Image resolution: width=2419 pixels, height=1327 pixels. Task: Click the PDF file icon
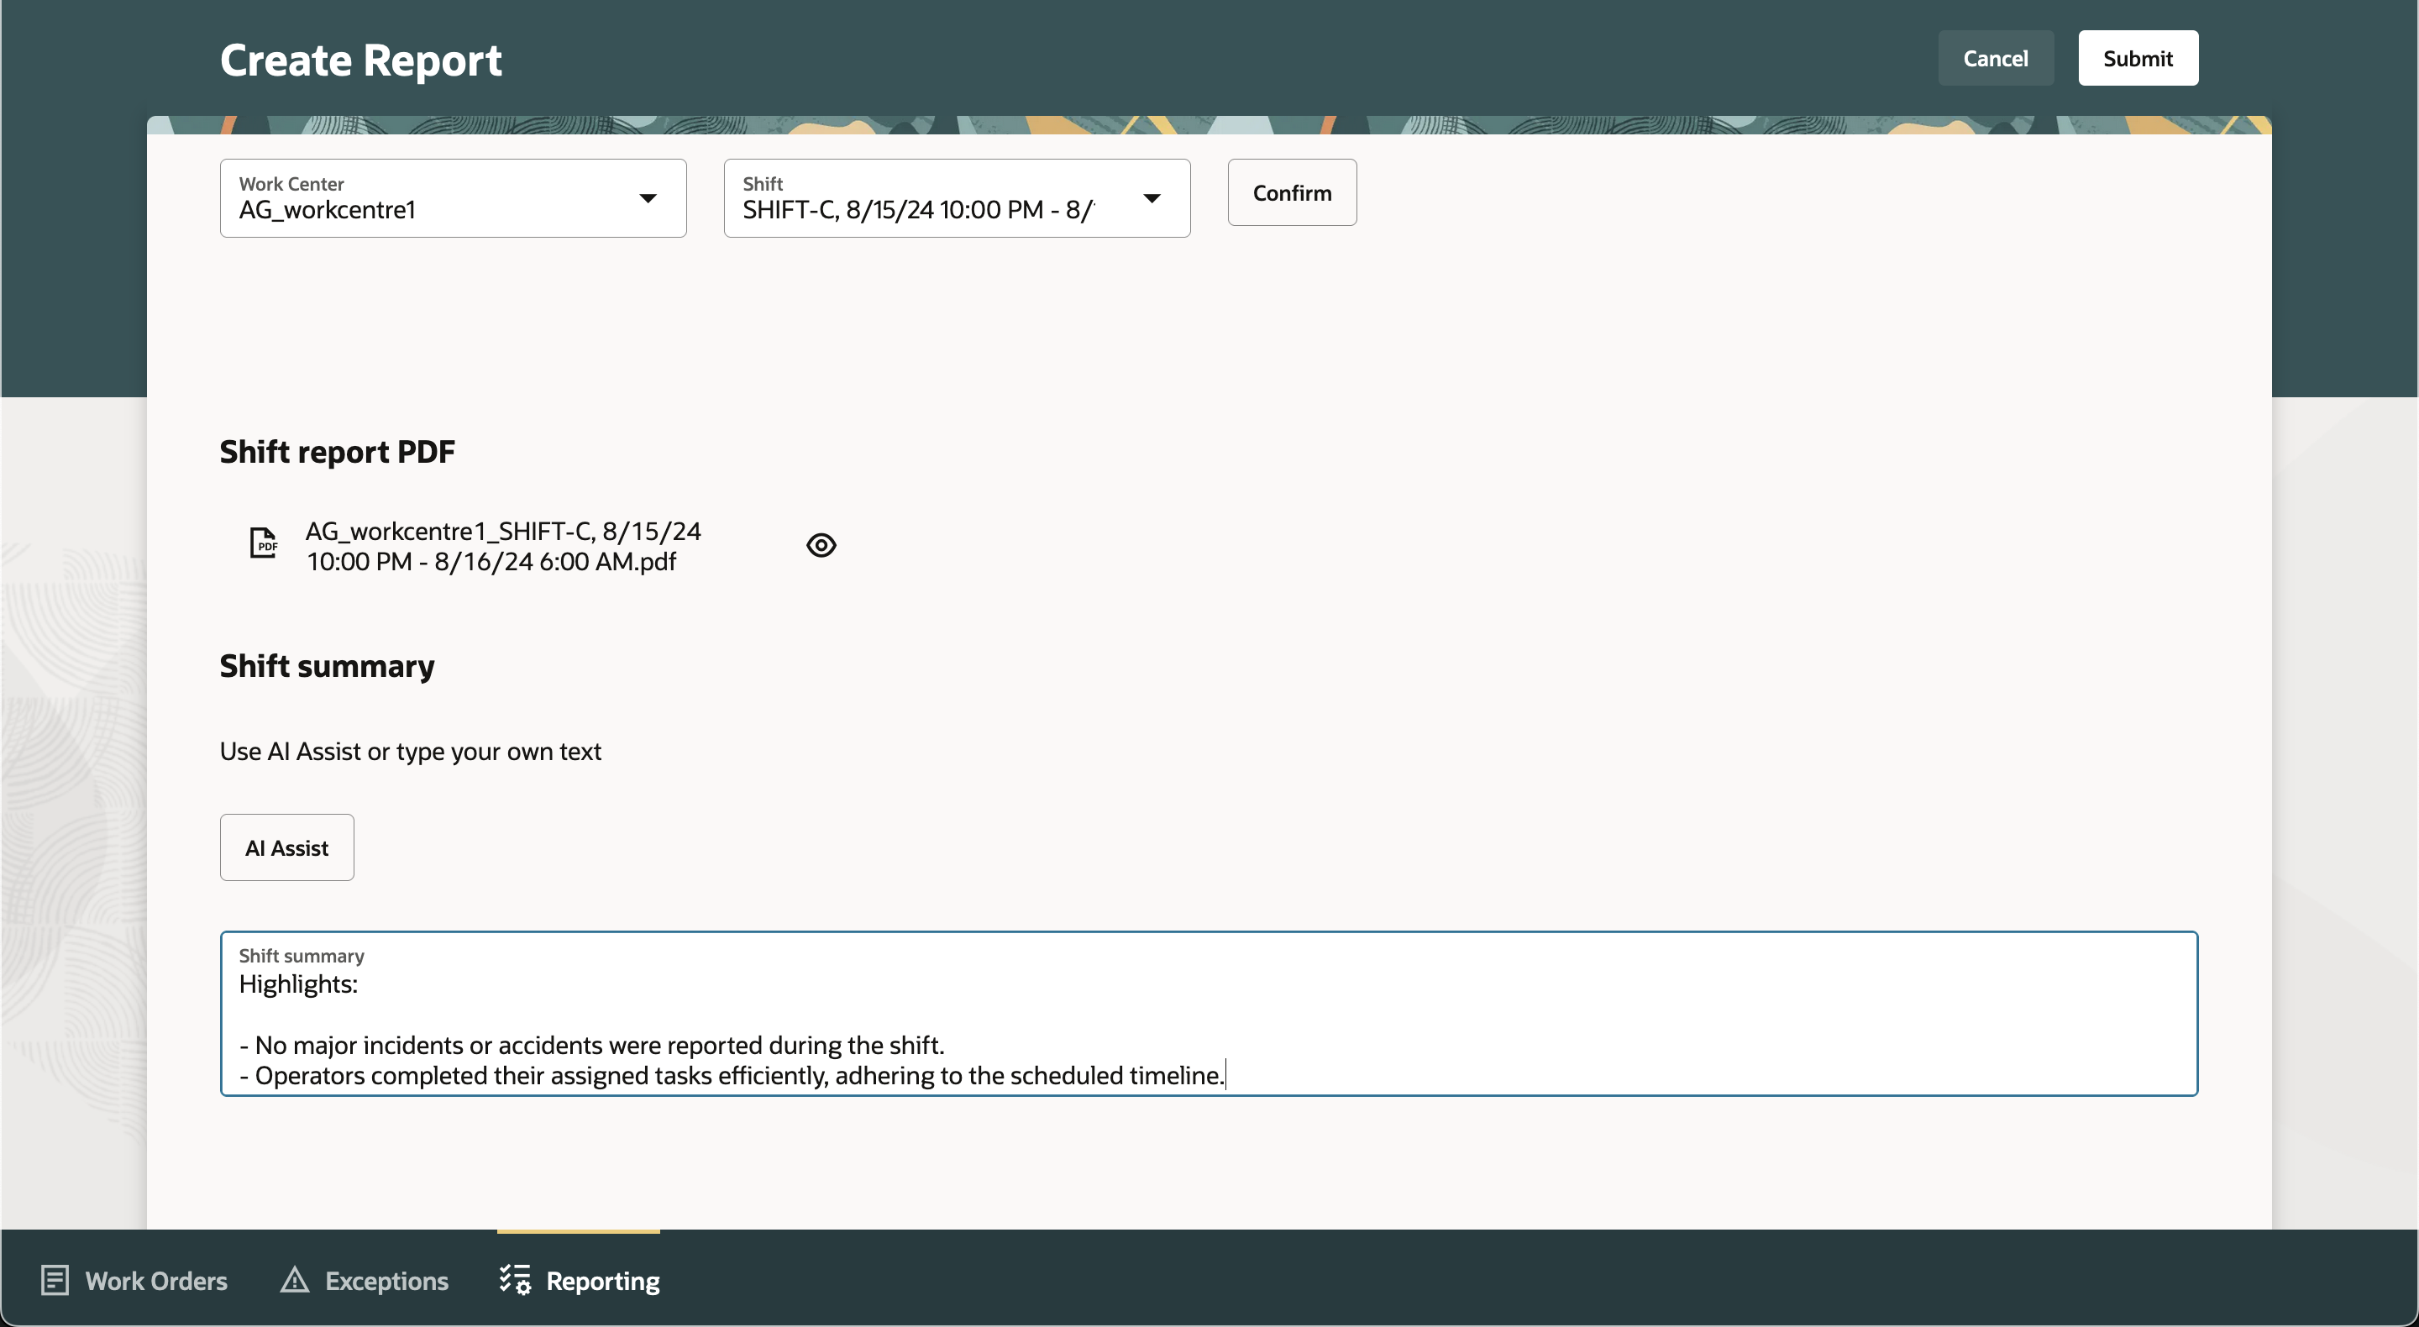[263, 543]
